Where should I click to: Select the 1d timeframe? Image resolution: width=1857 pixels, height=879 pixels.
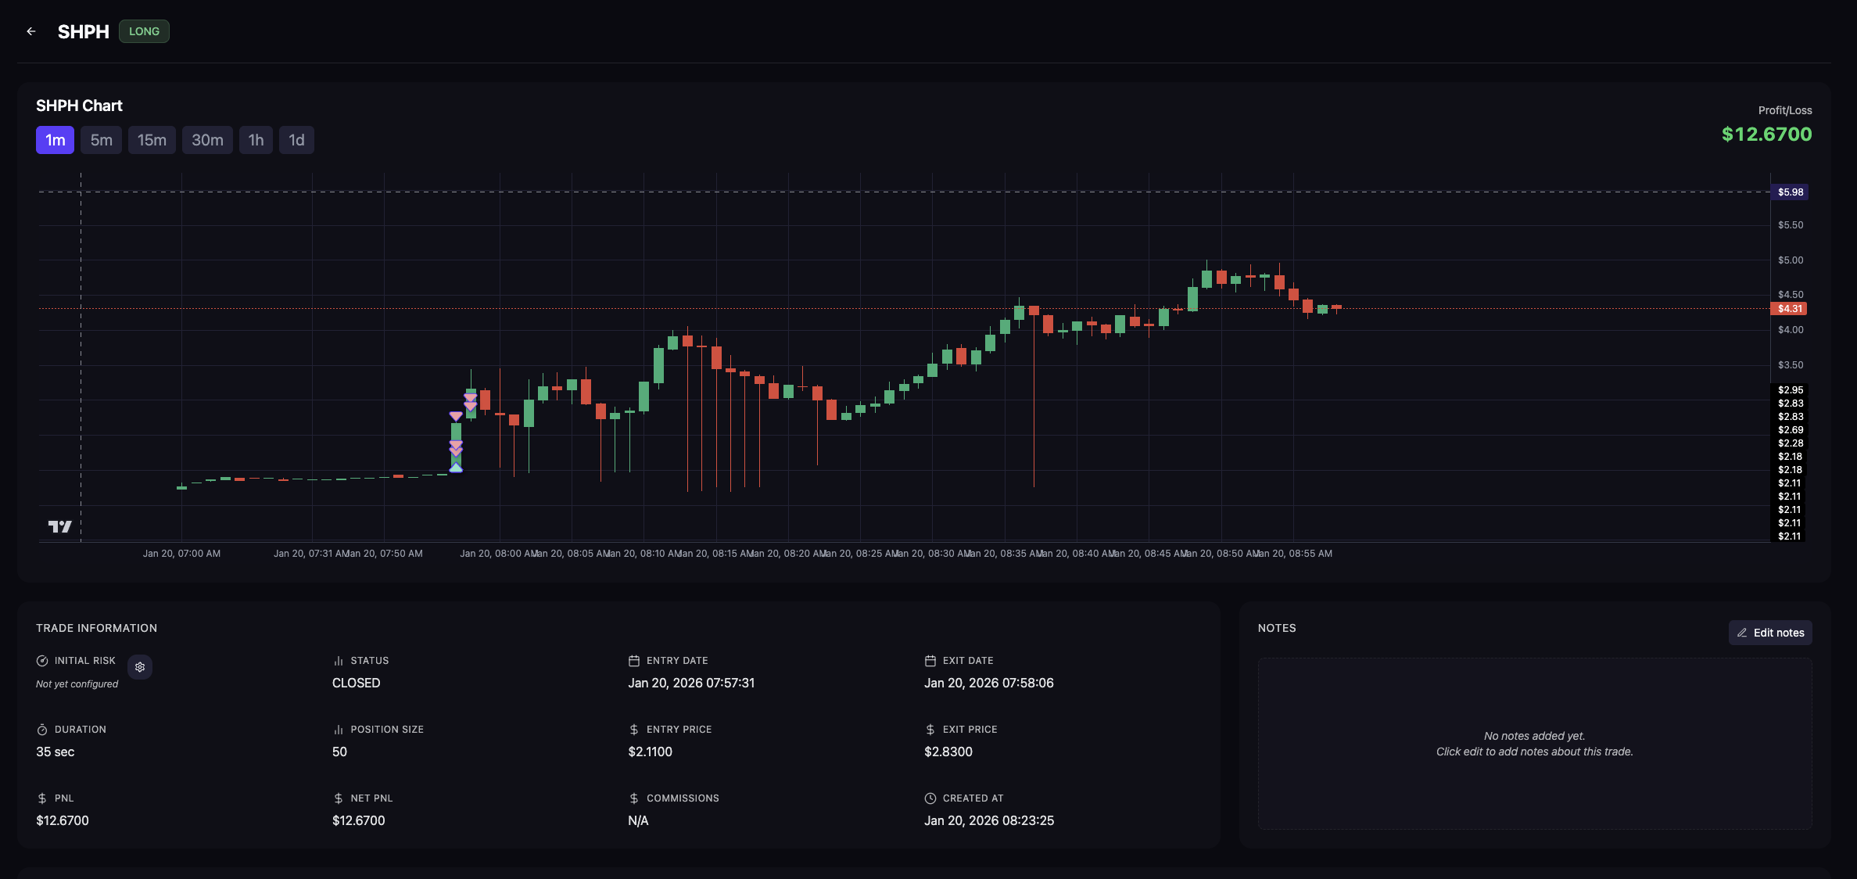coord(296,140)
